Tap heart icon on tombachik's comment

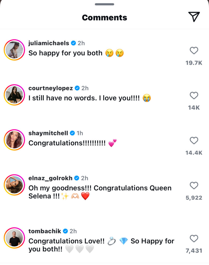click(x=194, y=238)
